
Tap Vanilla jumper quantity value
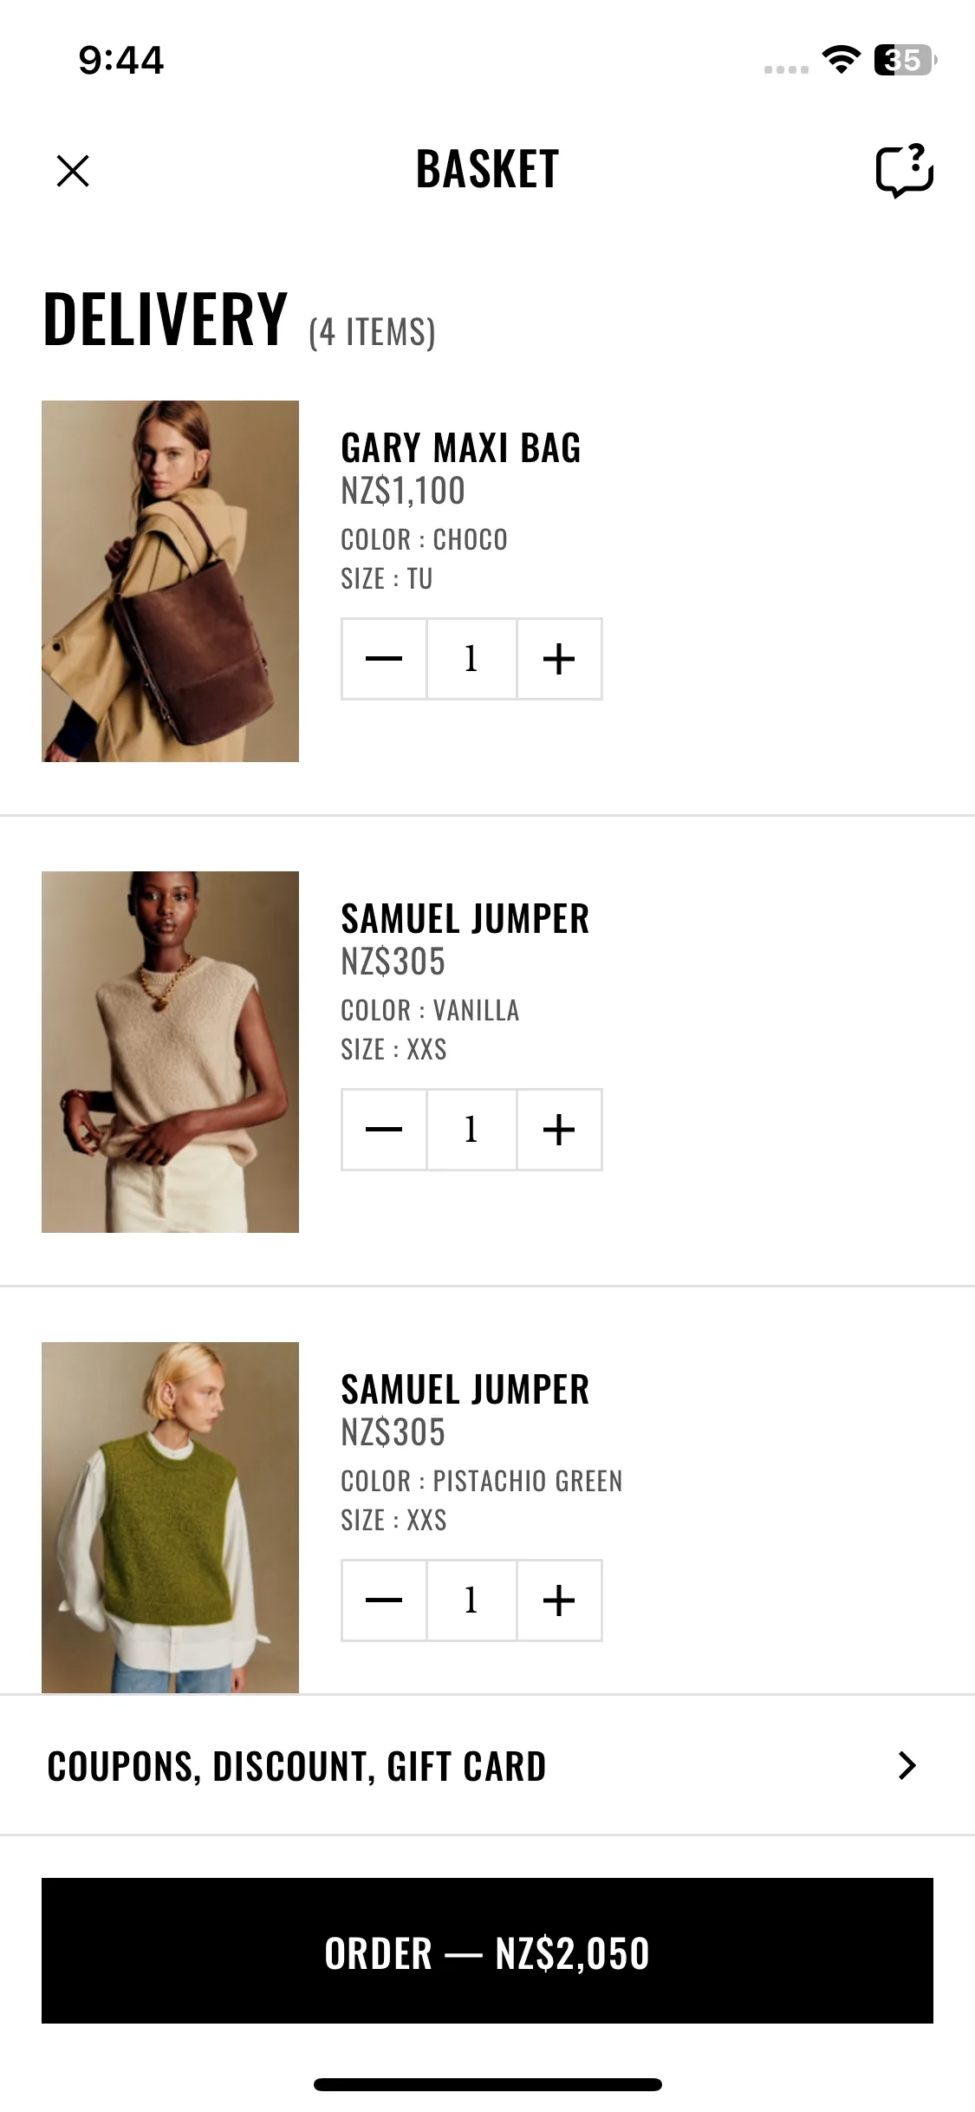471,1130
